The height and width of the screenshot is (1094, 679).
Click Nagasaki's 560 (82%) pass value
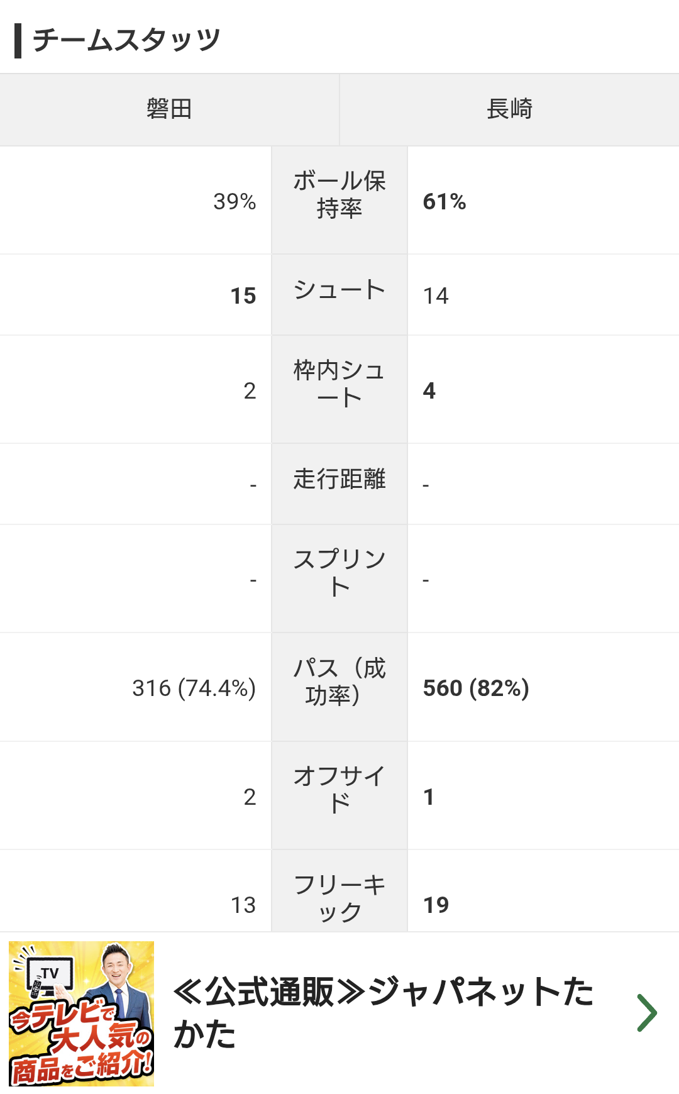(476, 688)
